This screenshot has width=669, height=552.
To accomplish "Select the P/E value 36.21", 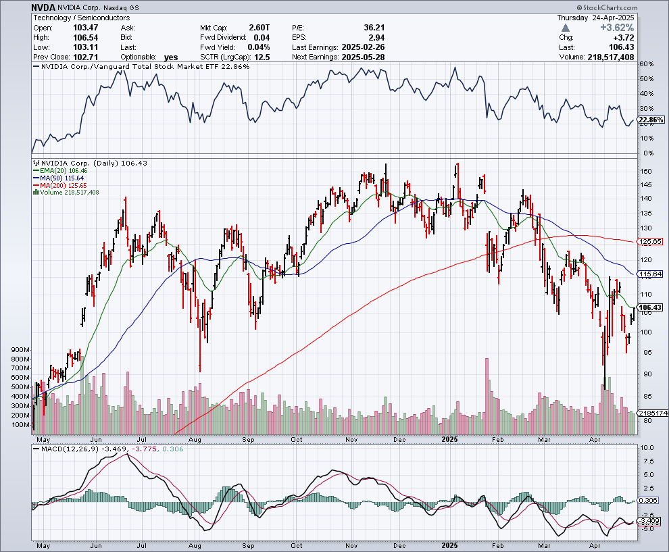I will click(x=374, y=28).
